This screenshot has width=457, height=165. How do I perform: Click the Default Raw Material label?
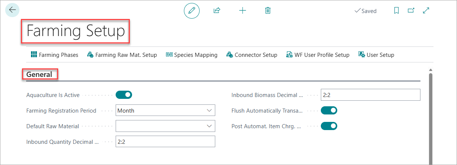53,126
